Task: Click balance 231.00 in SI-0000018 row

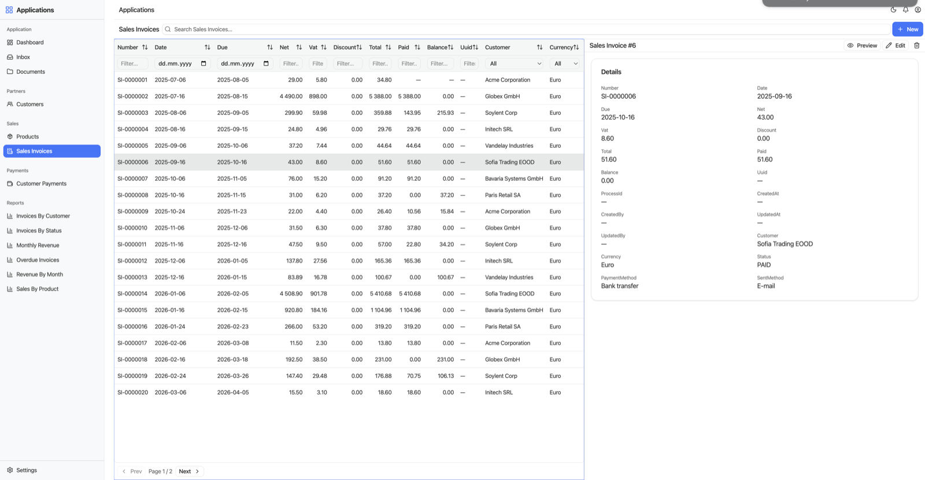Action: (x=445, y=359)
